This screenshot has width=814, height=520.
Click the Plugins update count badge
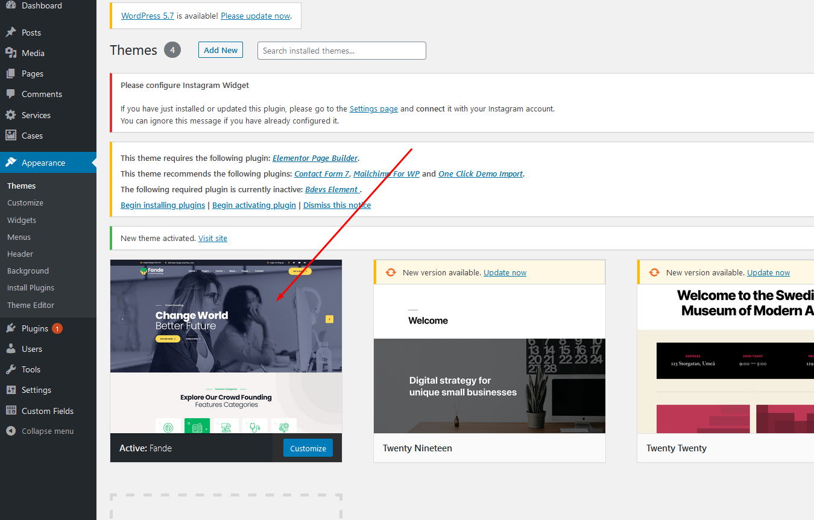coord(57,328)
